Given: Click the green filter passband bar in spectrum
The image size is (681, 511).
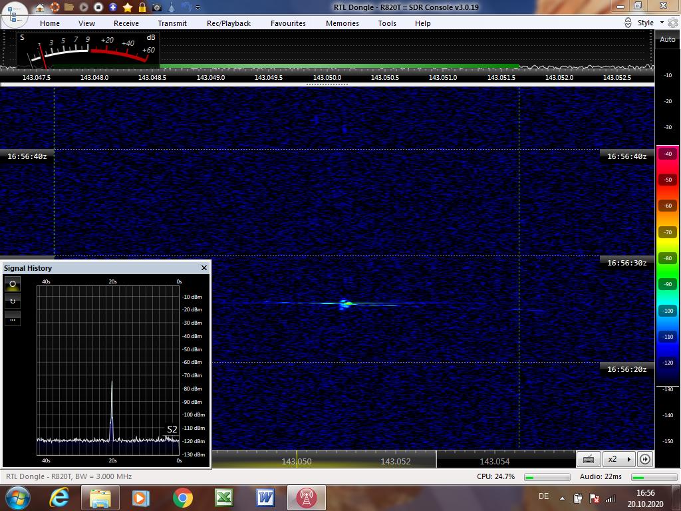Looking at the screenshot, I should (339, 66).
